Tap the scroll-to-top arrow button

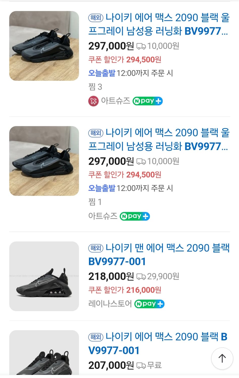pos(222,358)
